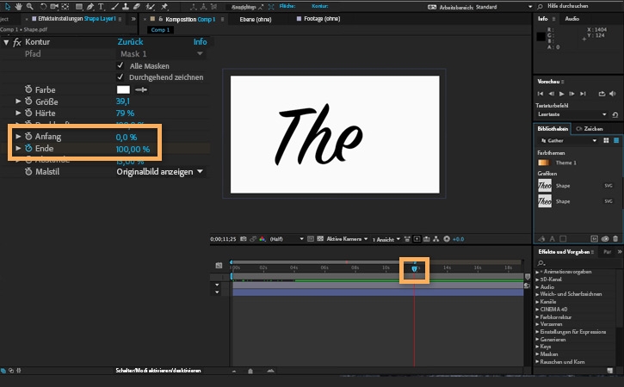Toggle the fx switch for Kontur effect

pos(16,42)
